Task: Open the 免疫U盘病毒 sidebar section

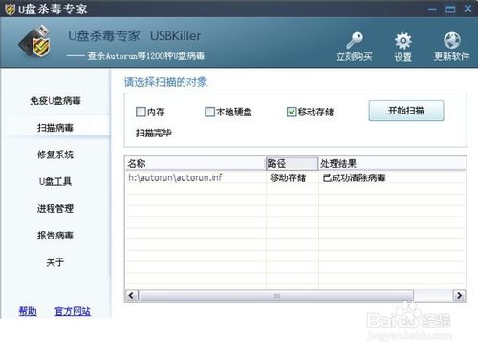Action: point(55,101)
